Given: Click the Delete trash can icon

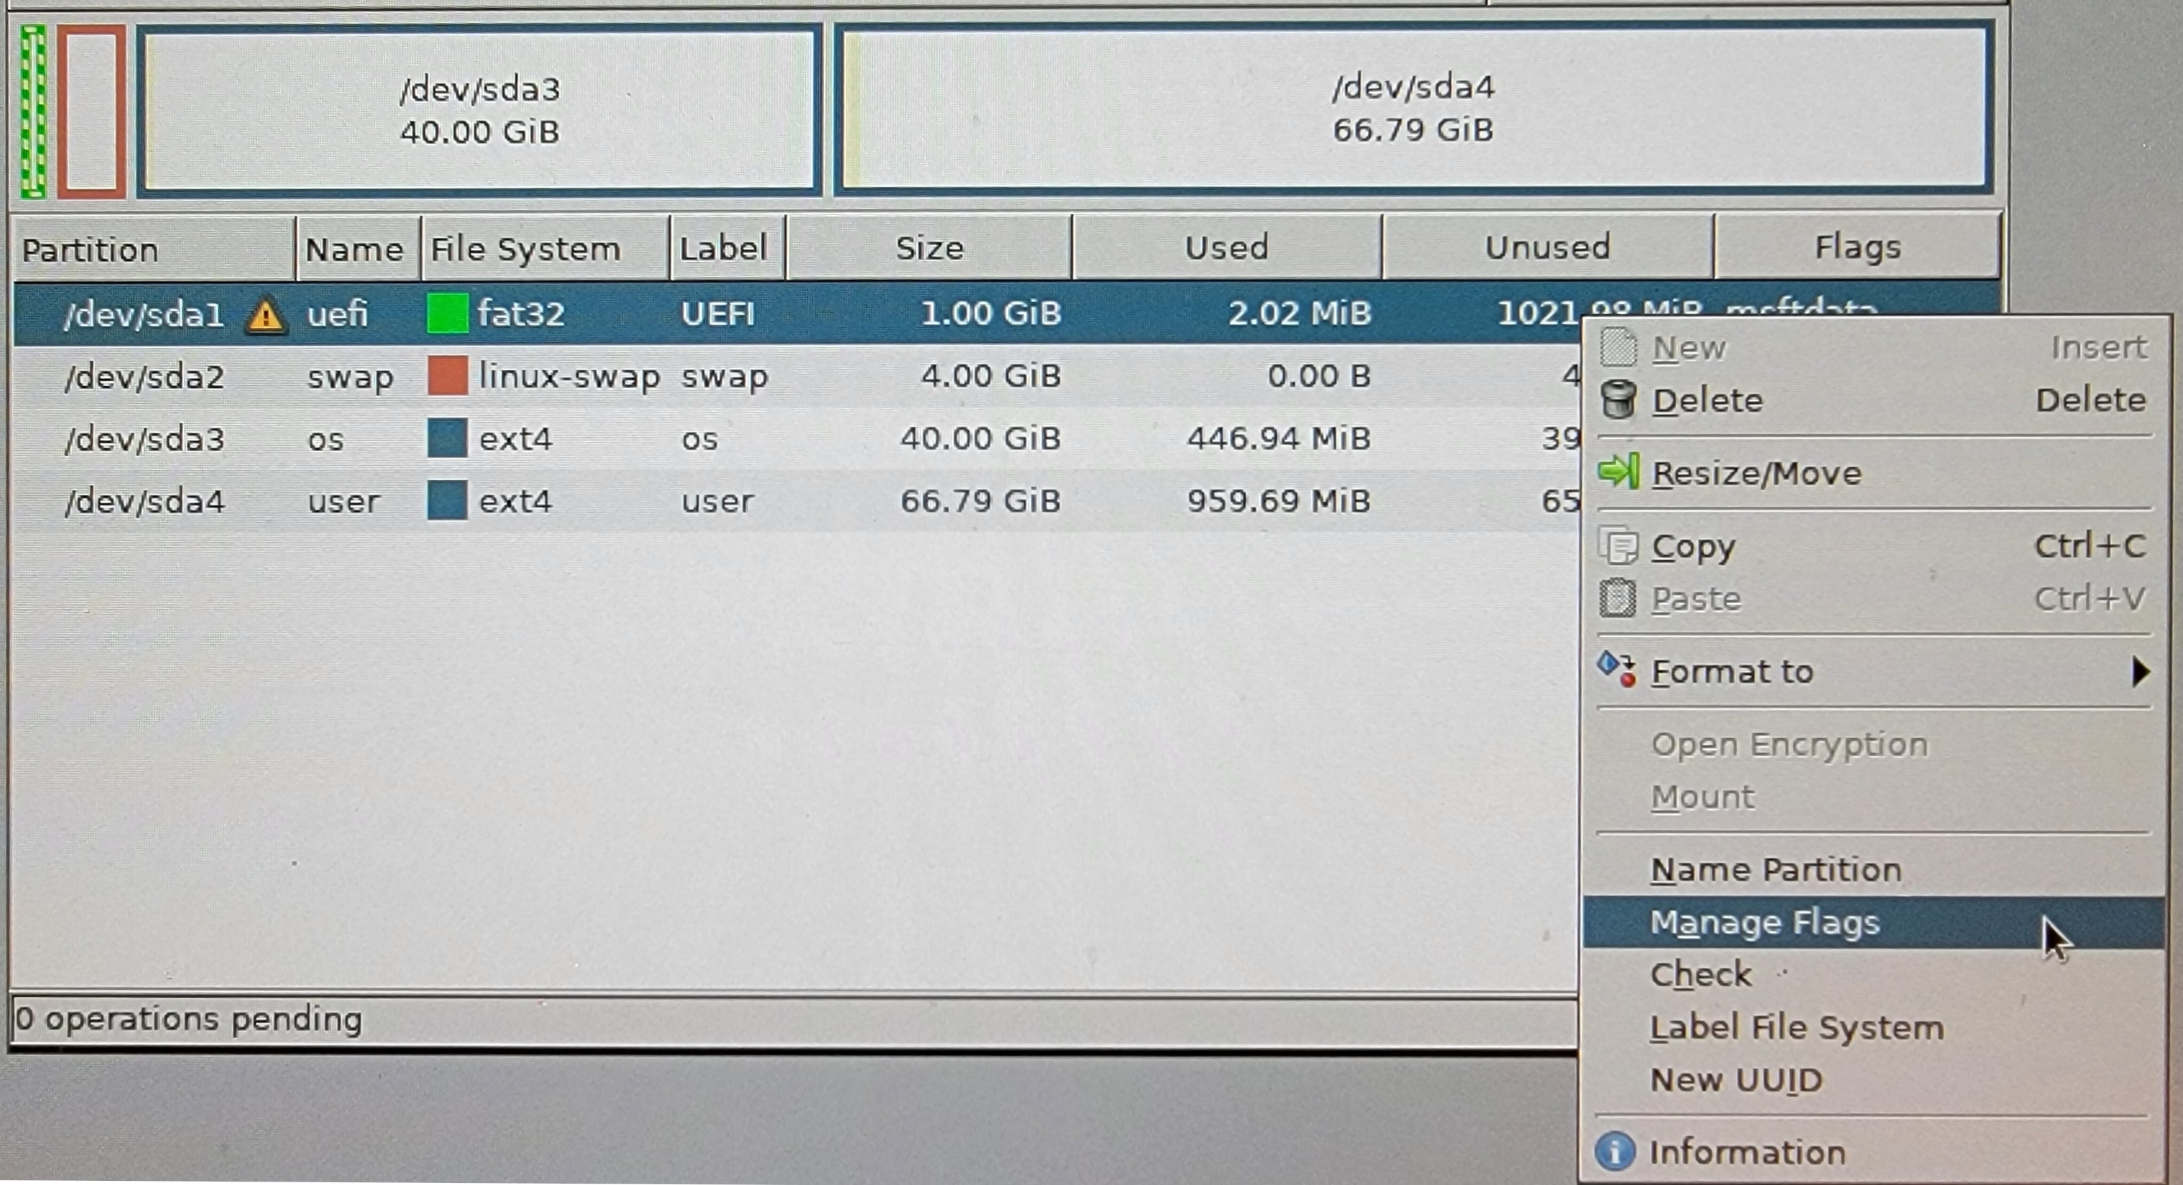Looking at the screenshot, I should point(1618,400).
